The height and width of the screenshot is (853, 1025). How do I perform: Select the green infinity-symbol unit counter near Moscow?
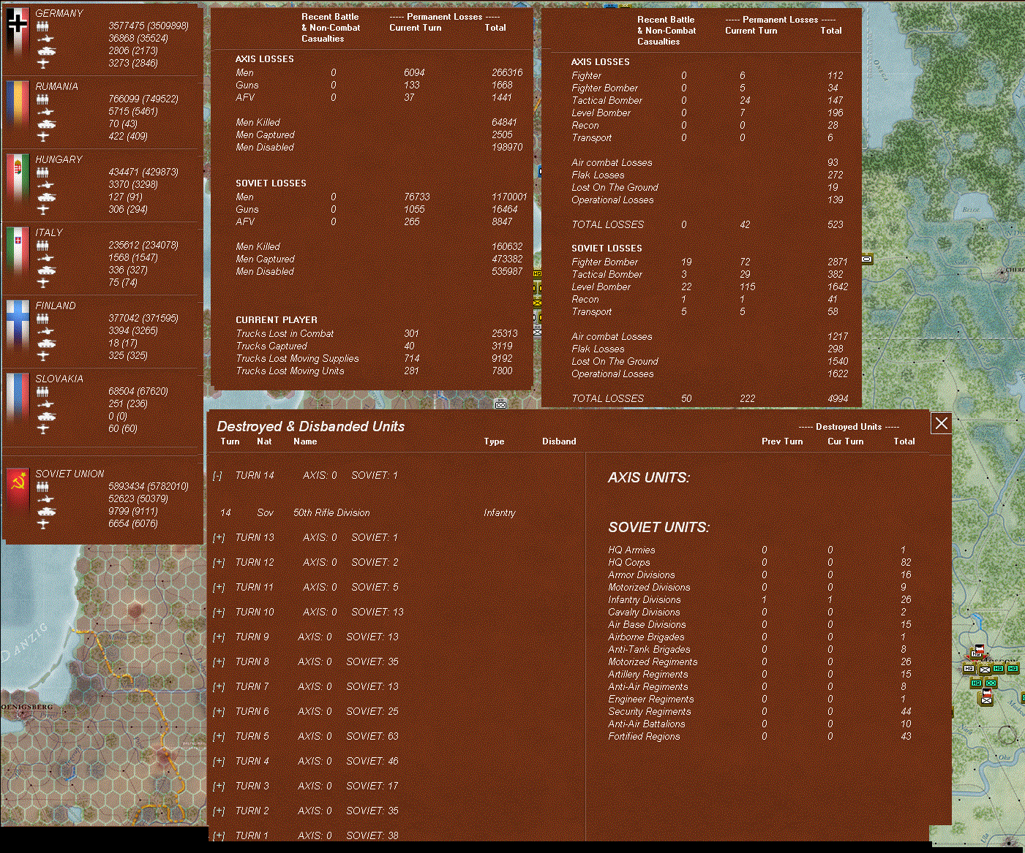[991, 683]
